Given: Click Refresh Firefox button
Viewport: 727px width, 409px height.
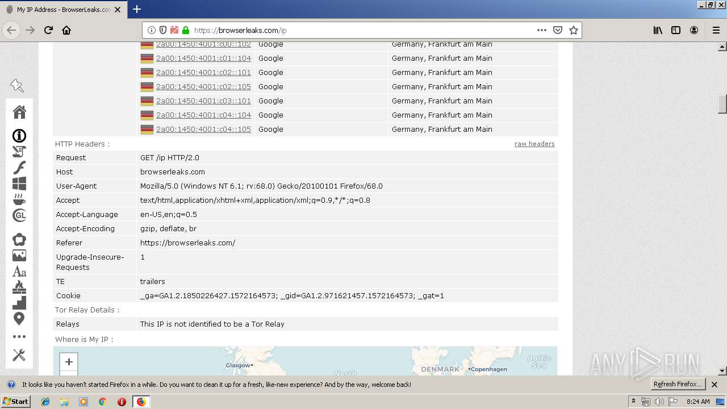Looking at the screenshot, I should (678, 384).
